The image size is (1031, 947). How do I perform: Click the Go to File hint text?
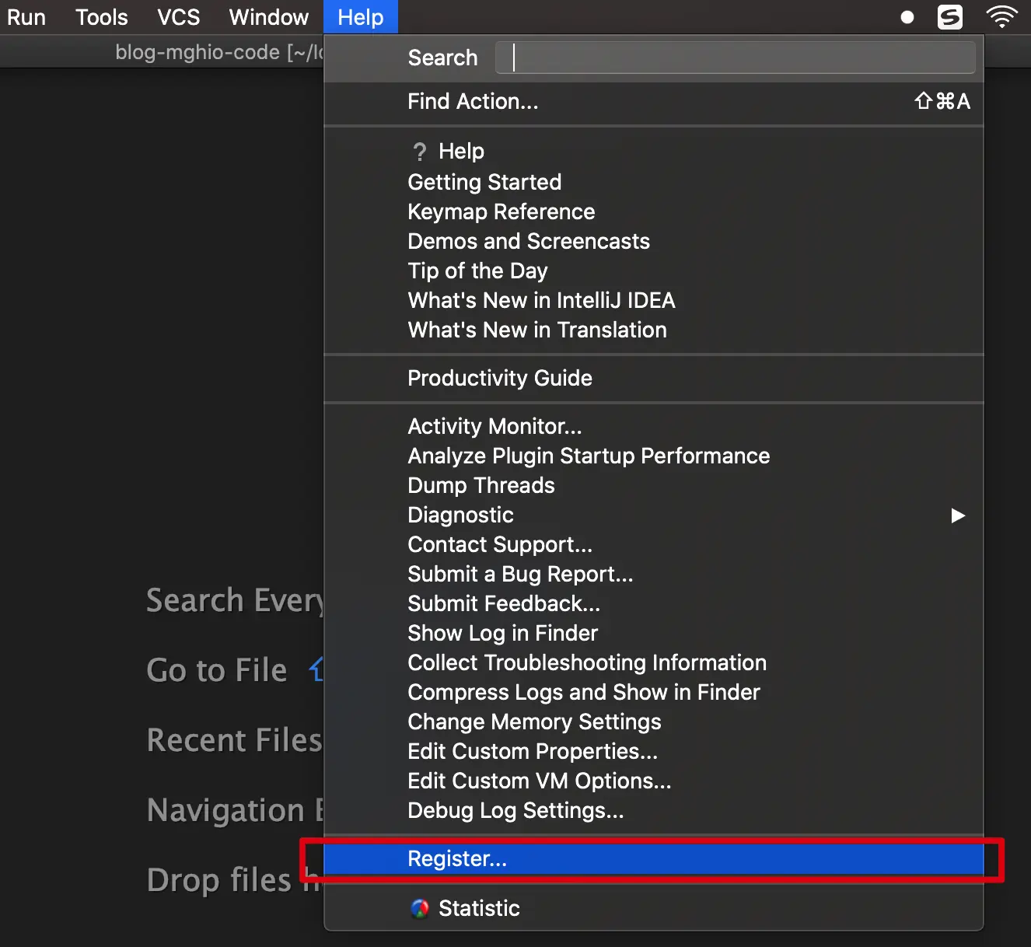coord(217,670)
